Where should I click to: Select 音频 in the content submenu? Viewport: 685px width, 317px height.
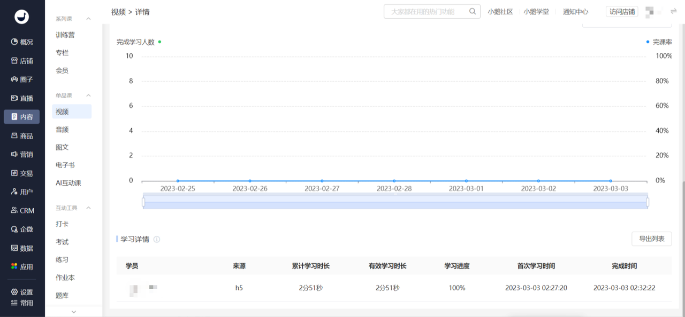pyautogui.click(x=62, y=130)
